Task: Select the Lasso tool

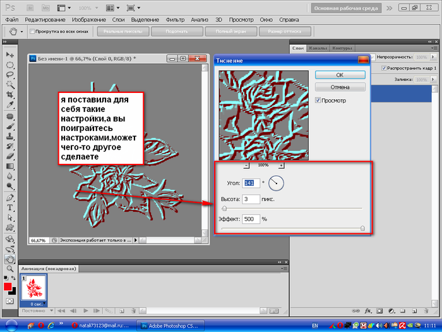Action: click(10, 75)
